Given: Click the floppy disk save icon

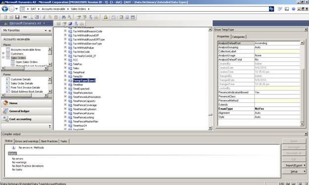Looking at the screenshot, I should click(x=17, y=17).
